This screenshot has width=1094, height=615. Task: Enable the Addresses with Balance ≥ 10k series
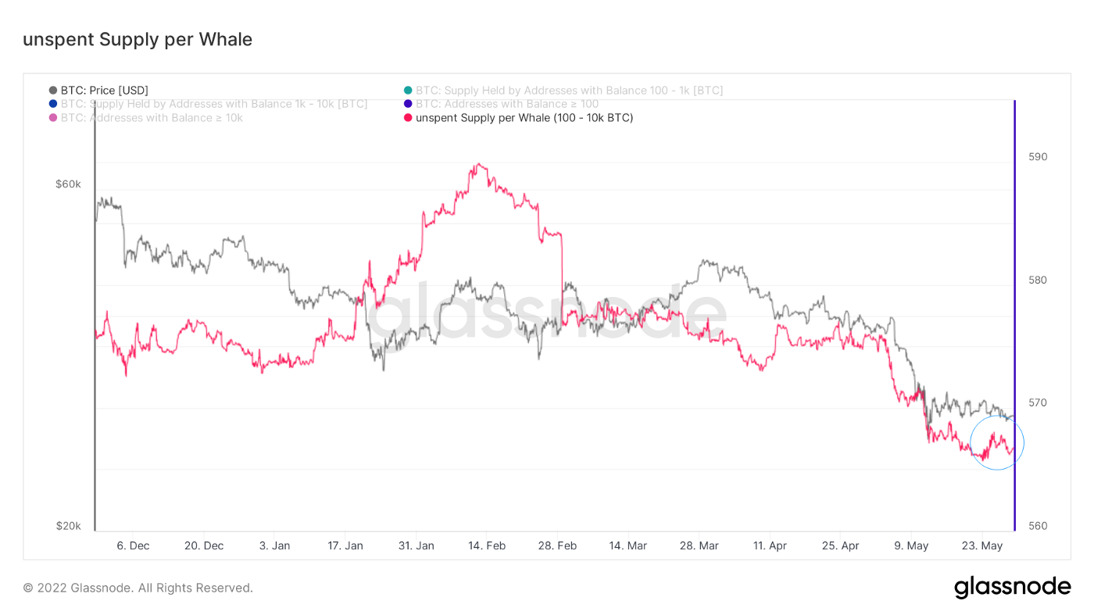152,118
